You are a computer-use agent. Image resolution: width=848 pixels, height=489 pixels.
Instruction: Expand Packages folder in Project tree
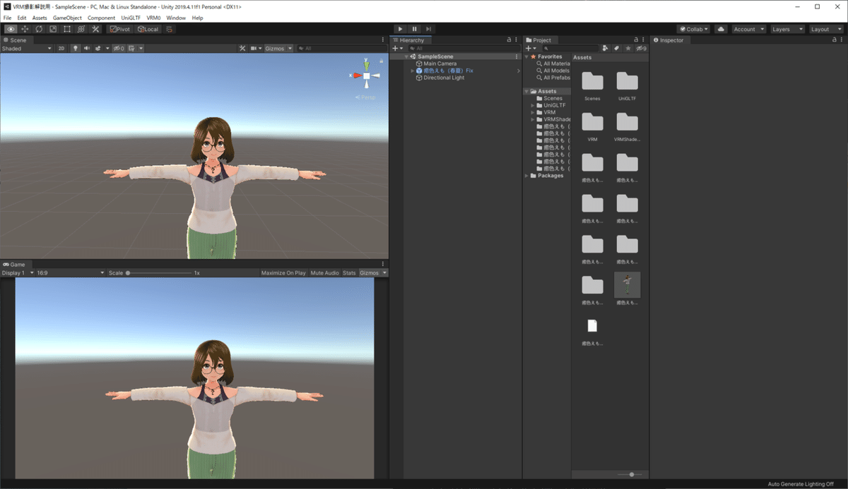tap(526, 176)
